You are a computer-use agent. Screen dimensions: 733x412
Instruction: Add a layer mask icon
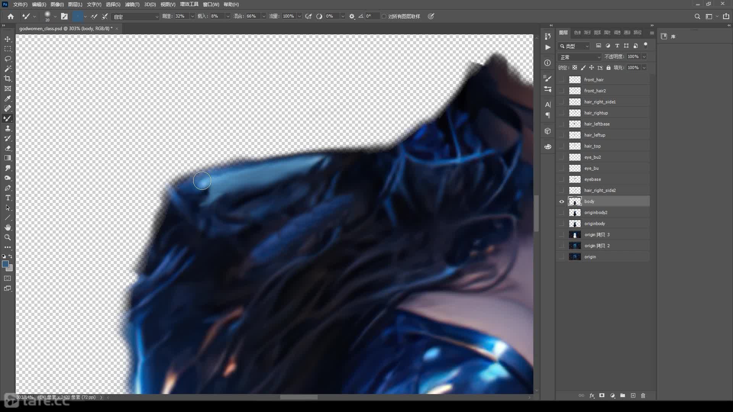tap(602, 396)
